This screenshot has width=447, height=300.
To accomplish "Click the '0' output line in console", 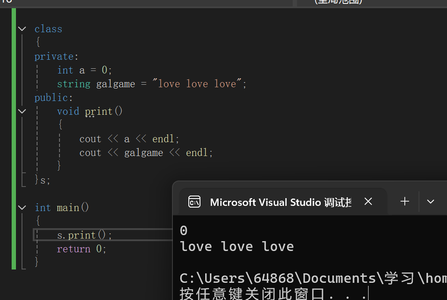I will click(184, 230).
